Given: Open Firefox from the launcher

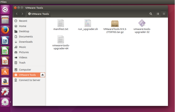Looking at the screenshot, I should pos(5,30).
